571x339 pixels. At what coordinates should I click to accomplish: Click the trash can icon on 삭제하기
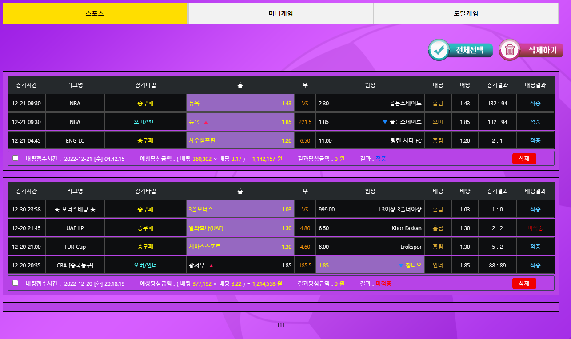(510, 50)
